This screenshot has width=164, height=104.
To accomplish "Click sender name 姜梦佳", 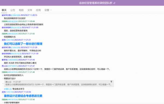I will (x=4, y=60).
